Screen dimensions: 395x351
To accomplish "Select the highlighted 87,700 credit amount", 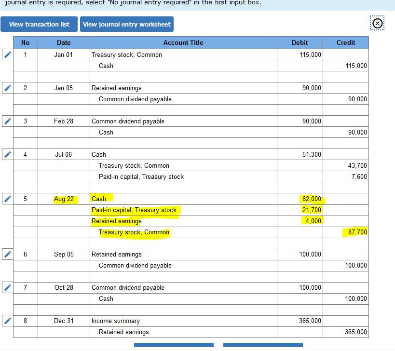I will [x=358, y=232].
